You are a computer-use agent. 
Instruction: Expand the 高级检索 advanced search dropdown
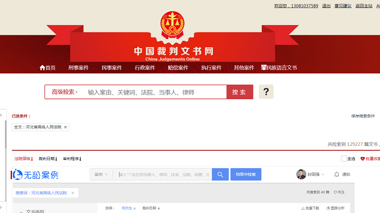65,92
